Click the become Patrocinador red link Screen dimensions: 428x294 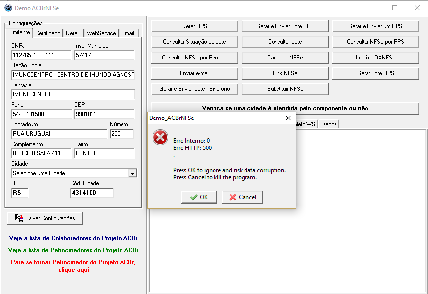pos(73,266)
